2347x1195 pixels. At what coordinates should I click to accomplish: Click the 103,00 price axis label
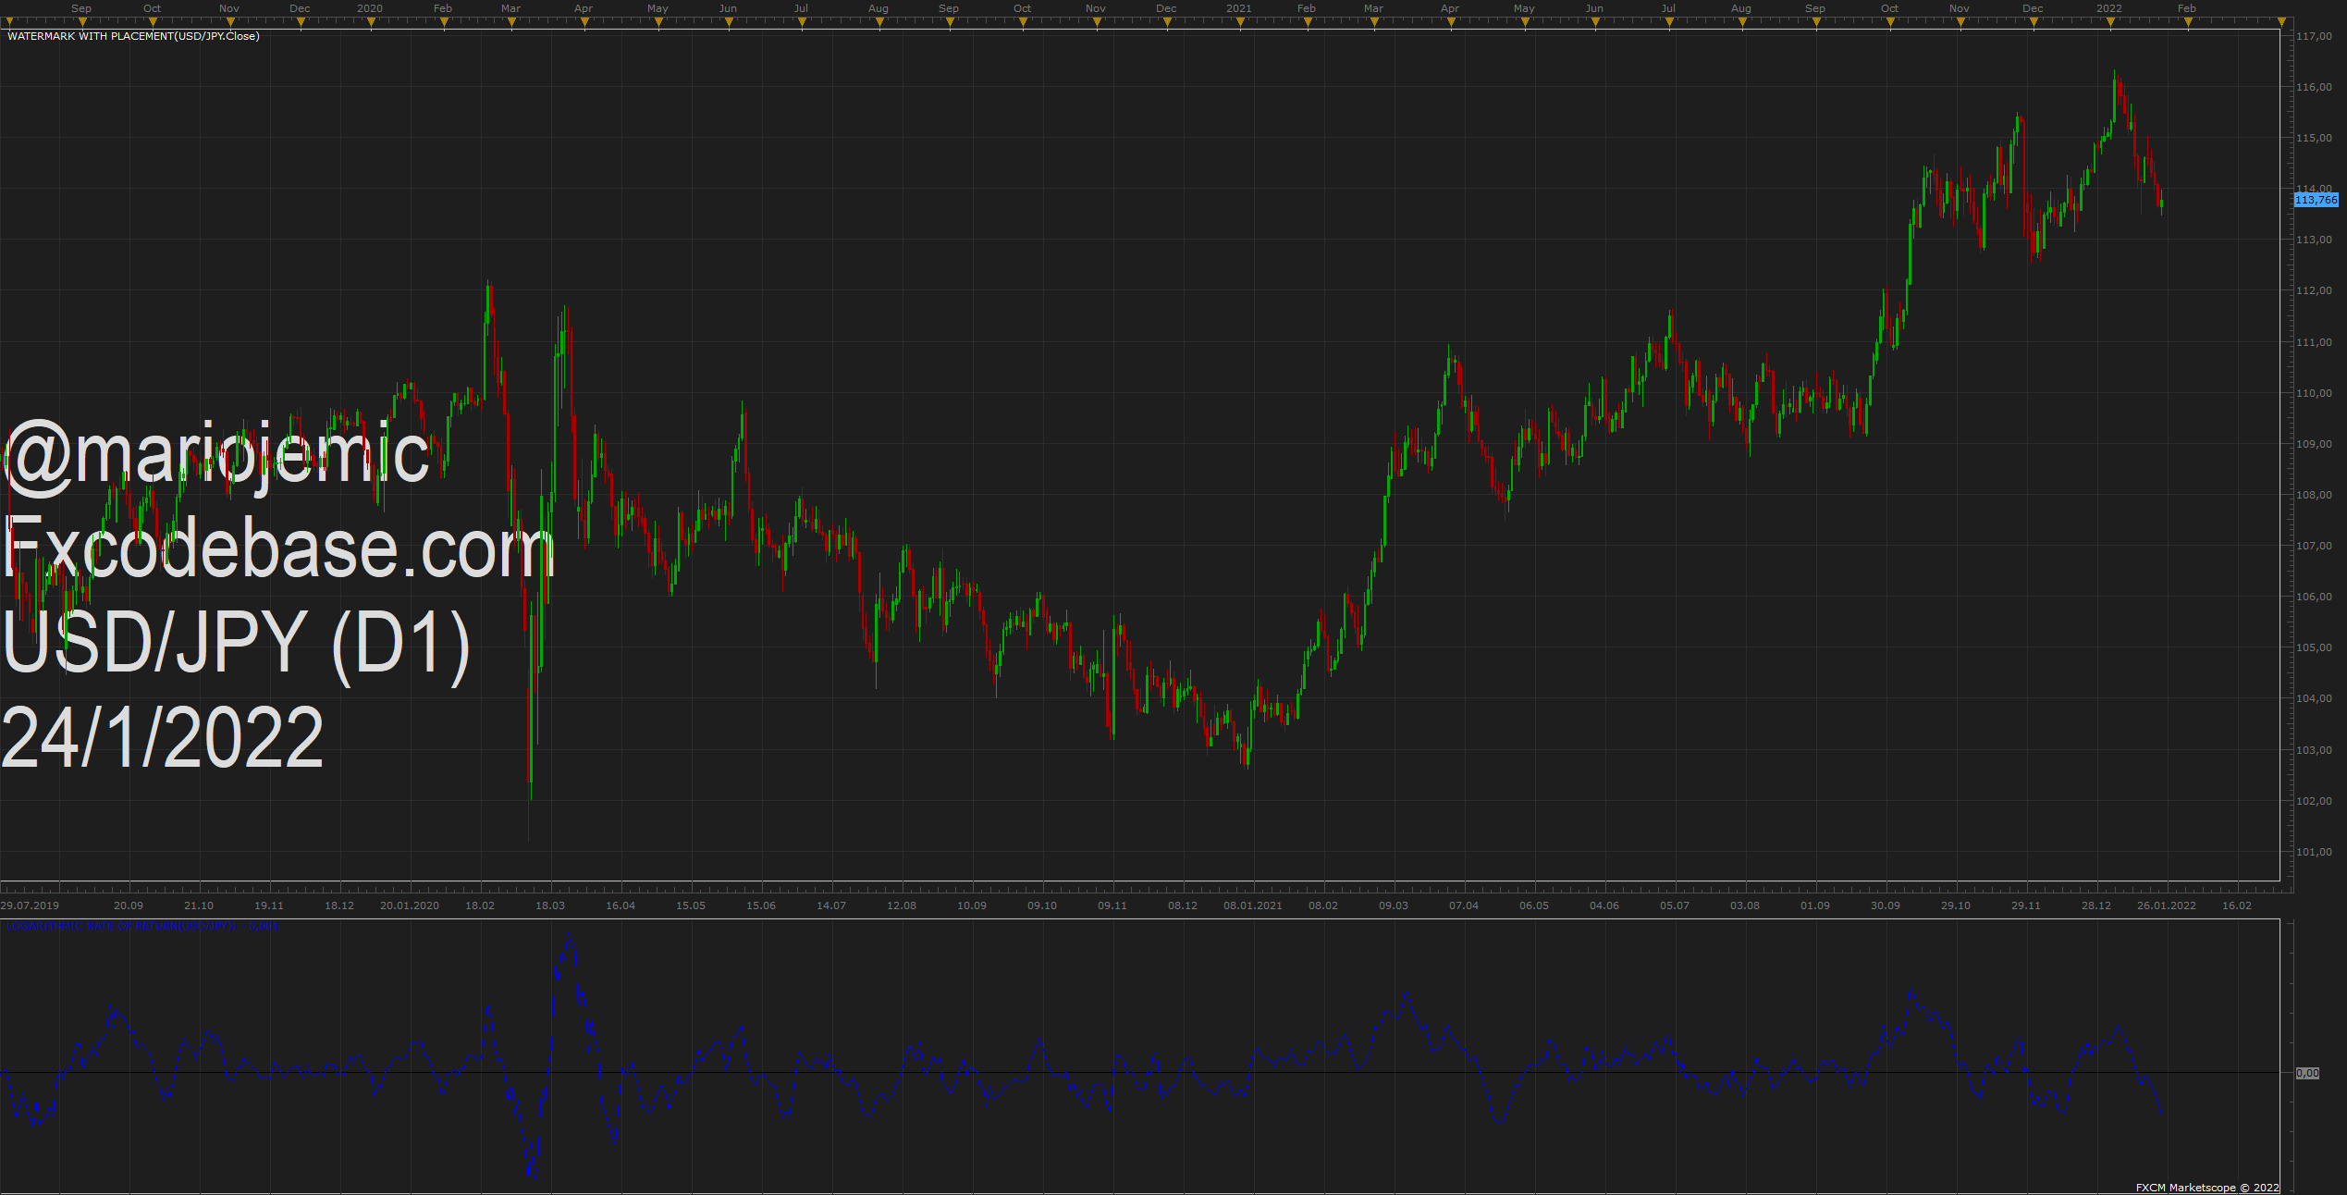click(x=2314, y=750)
